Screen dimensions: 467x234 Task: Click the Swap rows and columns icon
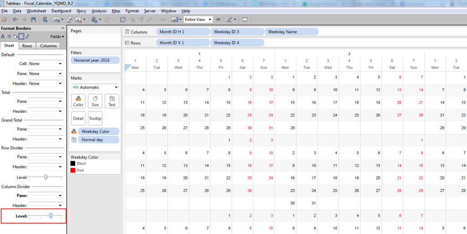(122, 20)
